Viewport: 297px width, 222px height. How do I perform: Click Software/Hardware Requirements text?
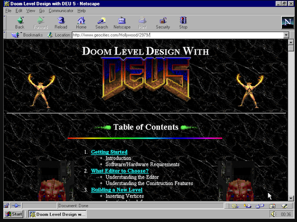tap(143, 164)
